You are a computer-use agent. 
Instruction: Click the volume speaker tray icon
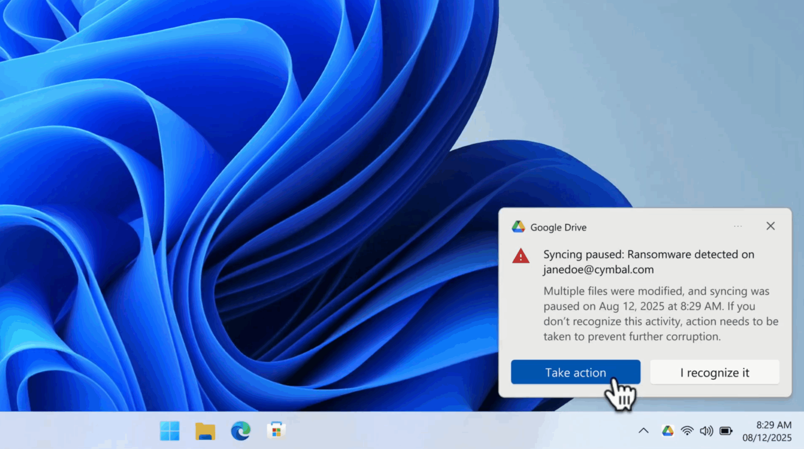click(706, 431)
